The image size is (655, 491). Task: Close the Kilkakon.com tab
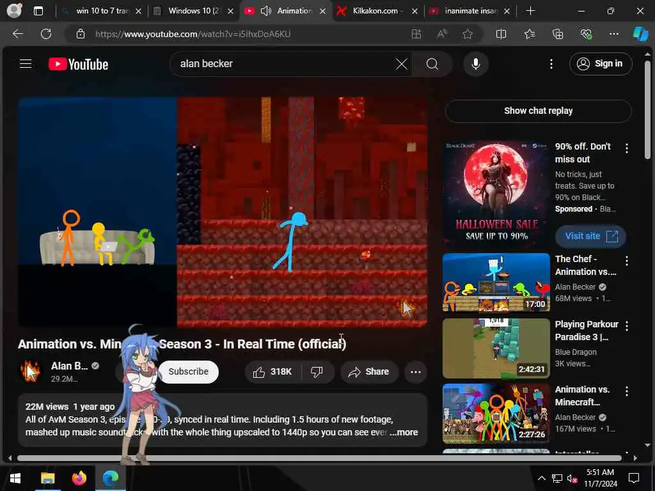[414, 12]
